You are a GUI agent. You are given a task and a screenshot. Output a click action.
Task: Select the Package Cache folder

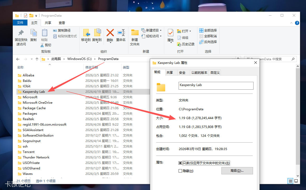coord(34,108)
